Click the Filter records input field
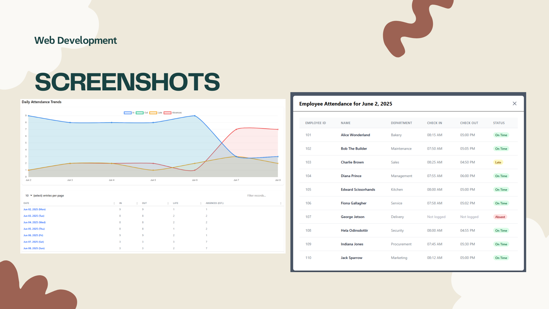 [x=256, y=195]
